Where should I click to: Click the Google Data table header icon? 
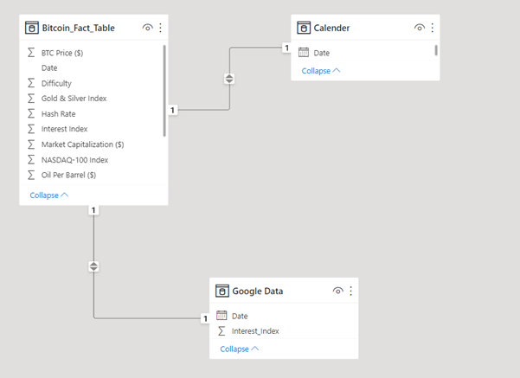221,291
